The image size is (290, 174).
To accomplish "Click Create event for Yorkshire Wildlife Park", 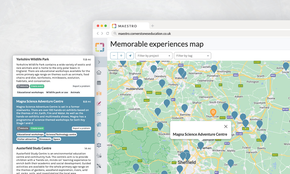I will click(37, 86).
